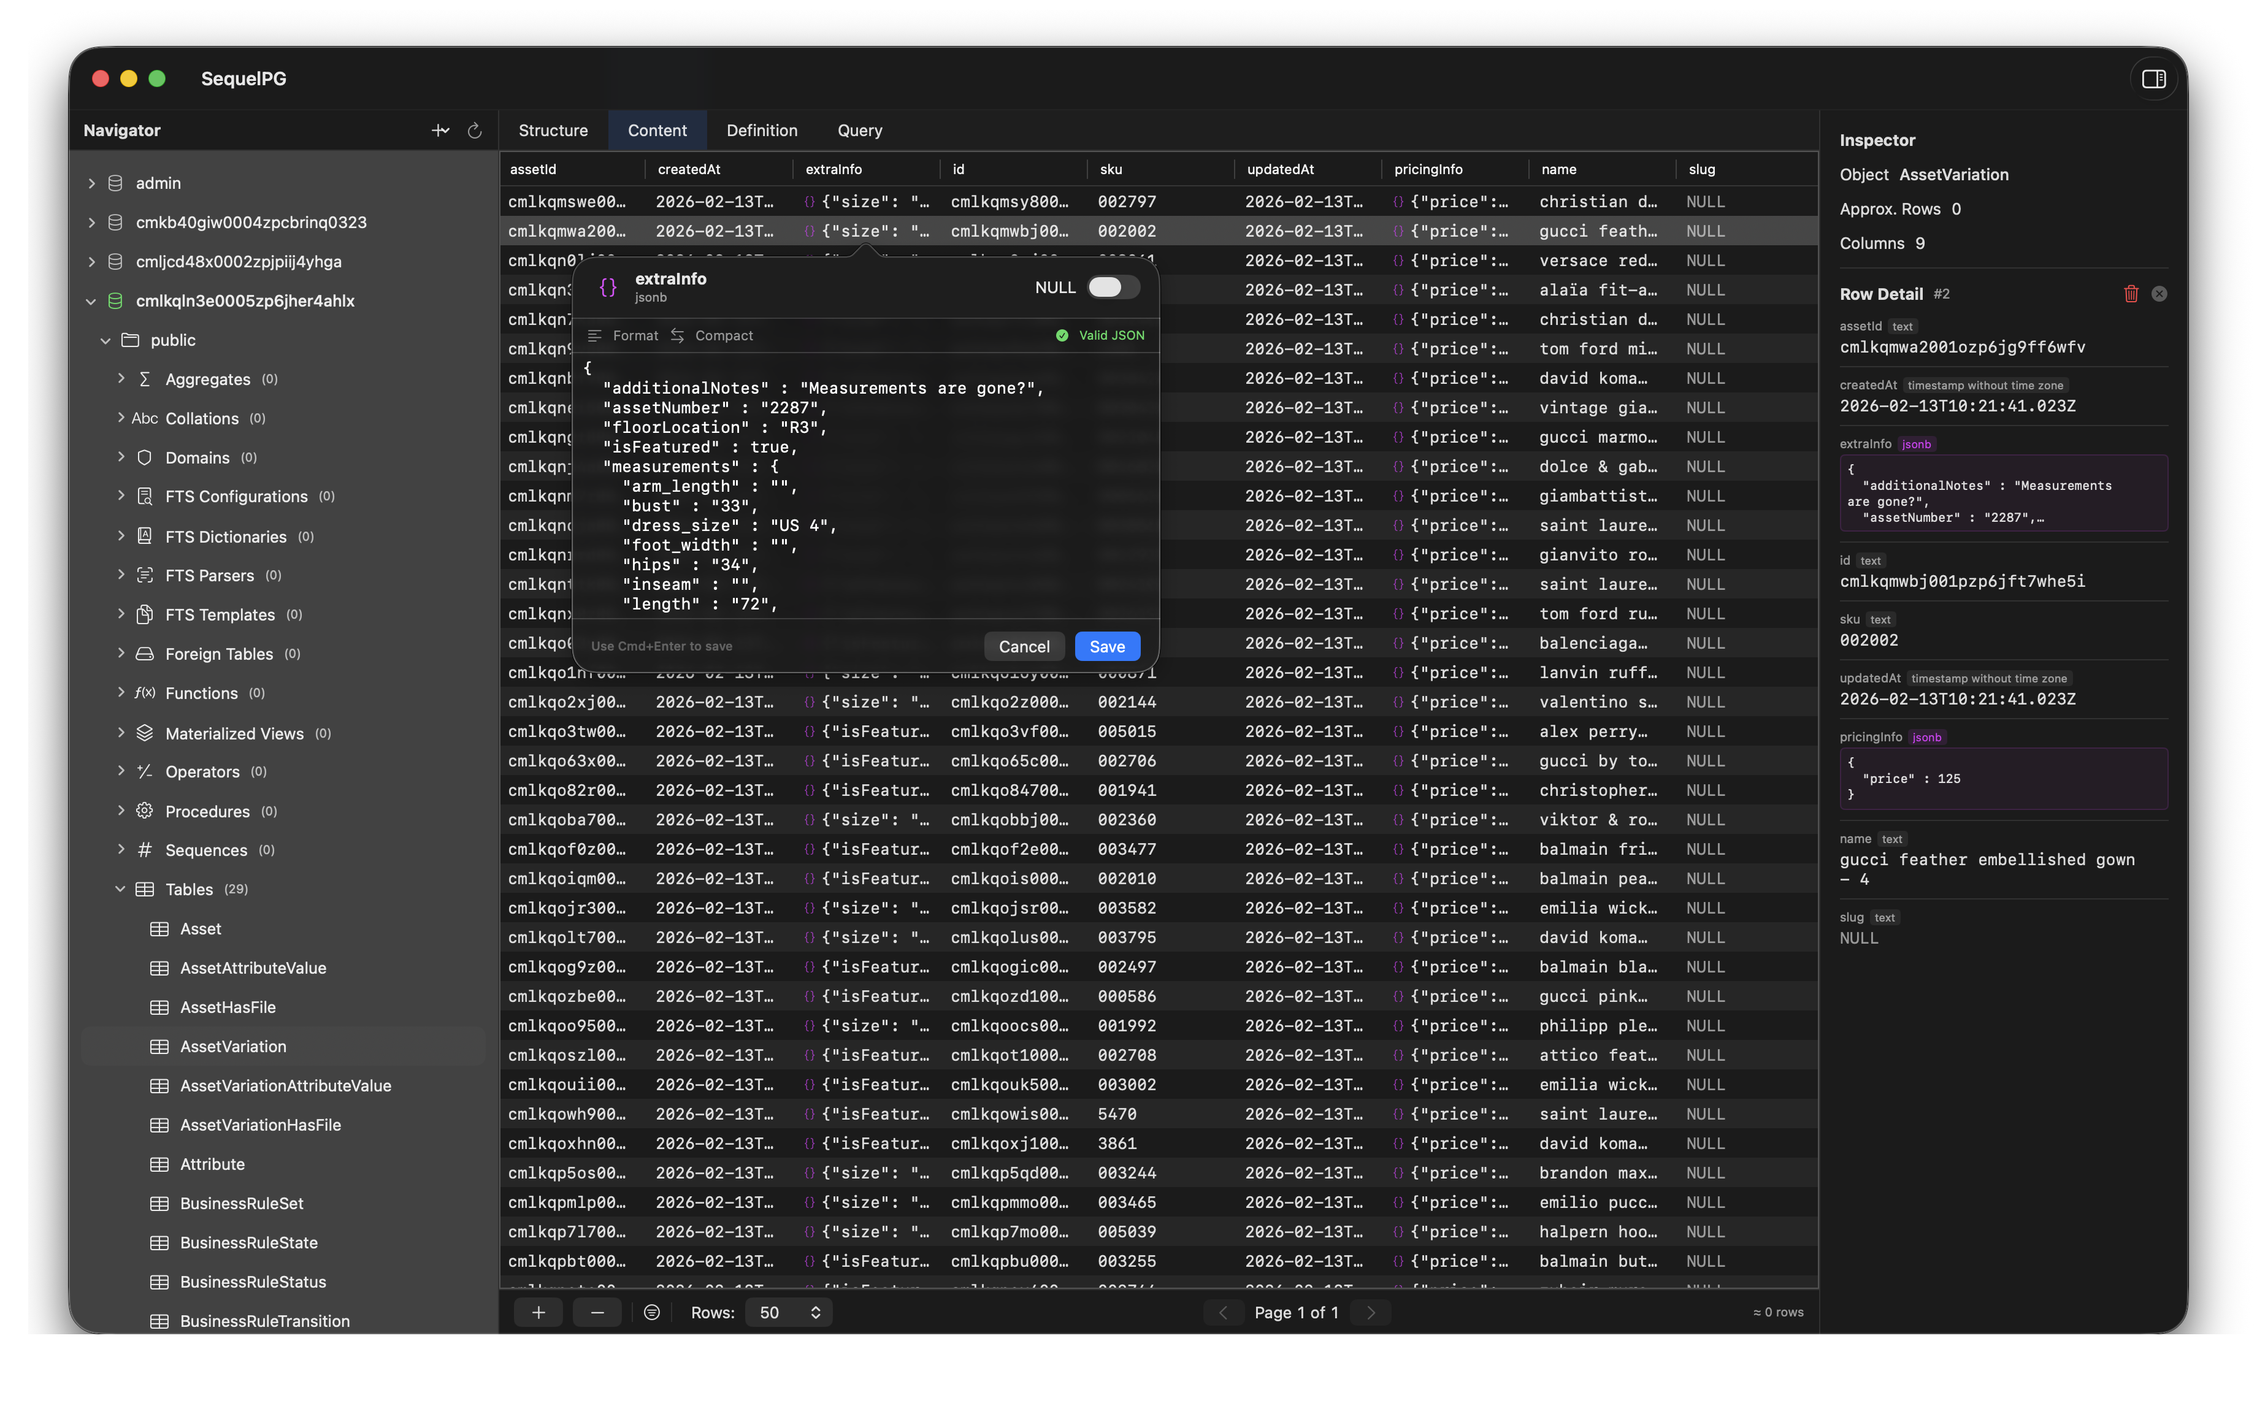Save the edited extraInfo JSON
The width and height of the screenshot is (2257, 1425).
[x=1107, y=646]
